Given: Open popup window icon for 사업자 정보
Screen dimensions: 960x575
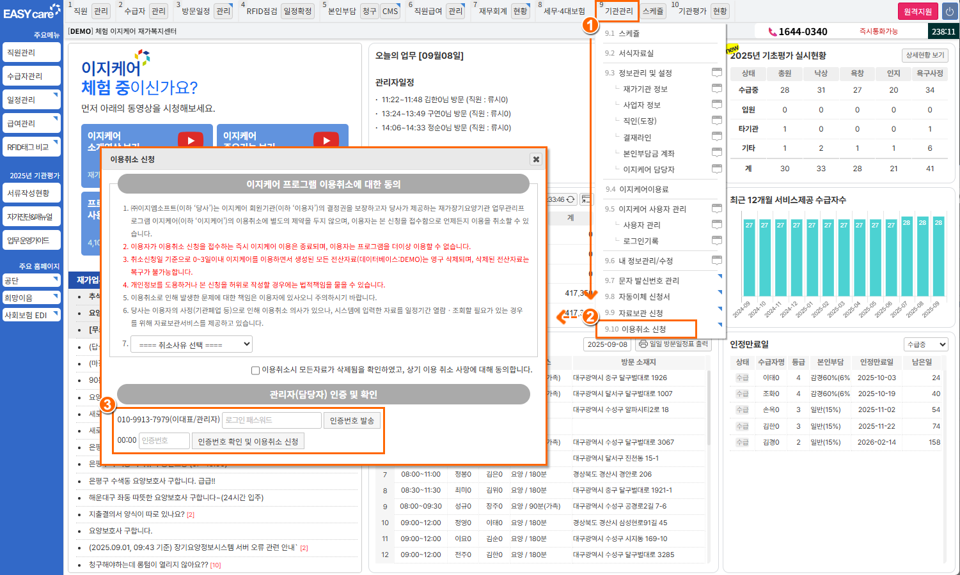Looking at the screenshot, I should [x=717, y=105].
